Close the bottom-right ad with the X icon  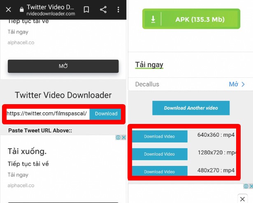(242, 199)
